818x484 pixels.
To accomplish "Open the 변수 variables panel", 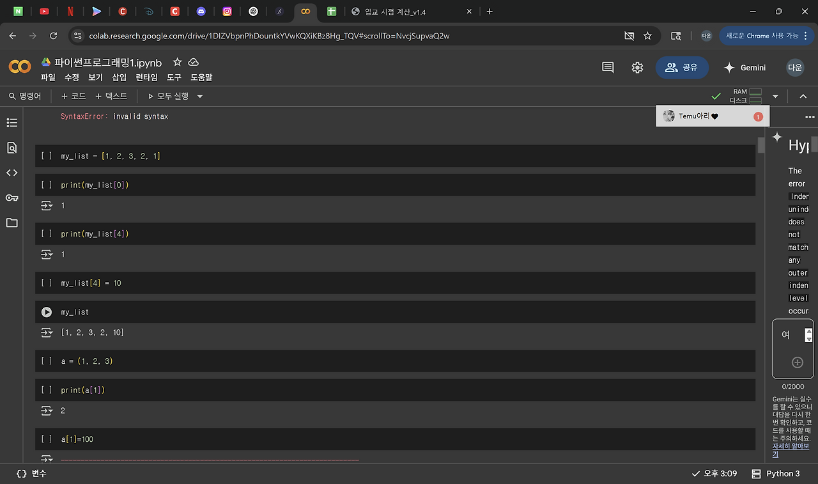I will (32, 474).
